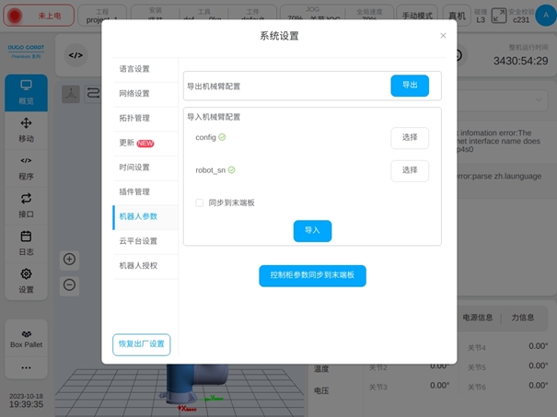Click the zoom out 3D view icon
Viewport: 557px width, 417px height.
click(x=69, y=284)
